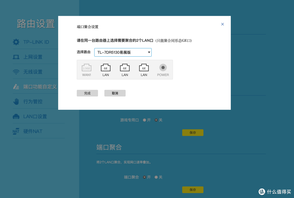The width and height of the screenshot is (294, 198).
Task: Select the GE LAN port beside WAN1
Action: [106, 68]
